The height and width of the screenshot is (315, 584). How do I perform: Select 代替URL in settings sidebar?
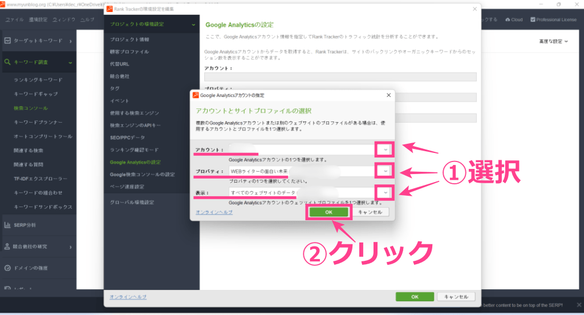pos(120,64)
